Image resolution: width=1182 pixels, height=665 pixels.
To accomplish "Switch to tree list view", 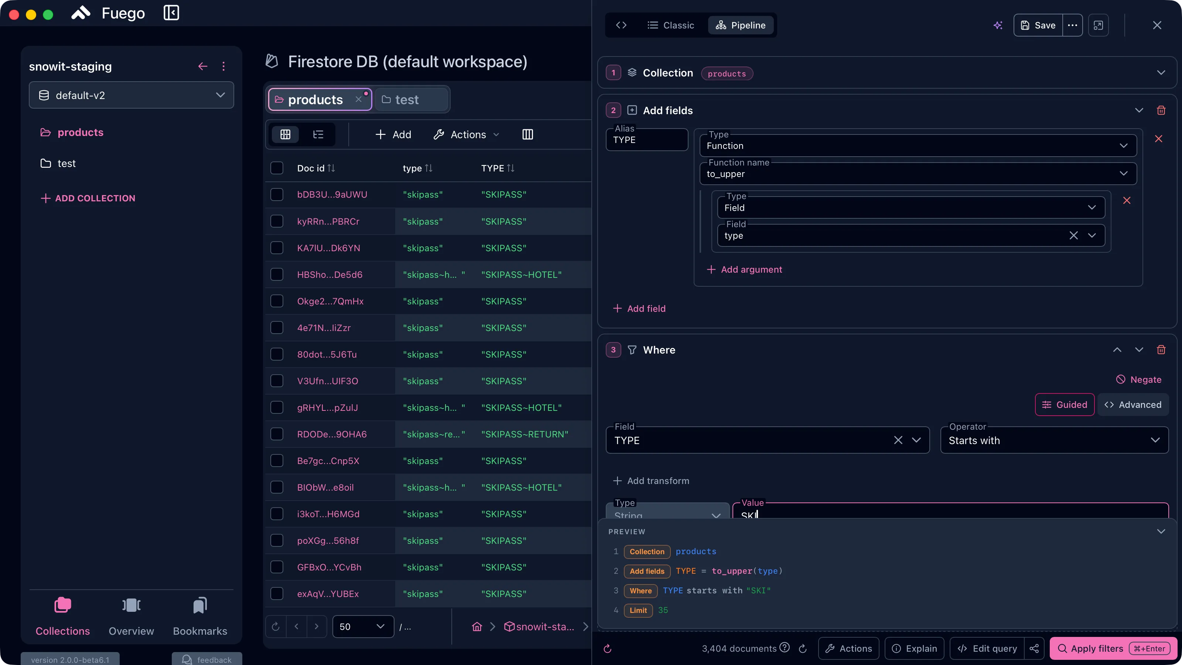I will [x=318, y=134].
